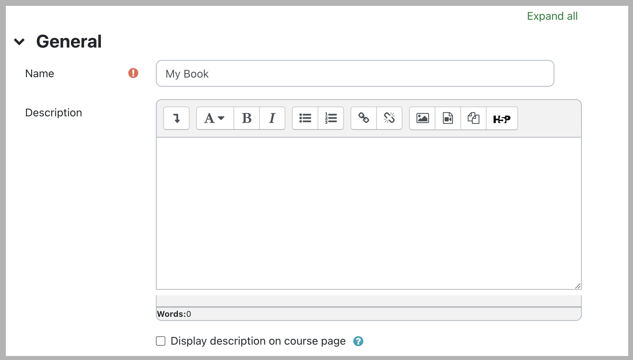
Task: Insert an unordered bullet list
Action: click(305, 118)
